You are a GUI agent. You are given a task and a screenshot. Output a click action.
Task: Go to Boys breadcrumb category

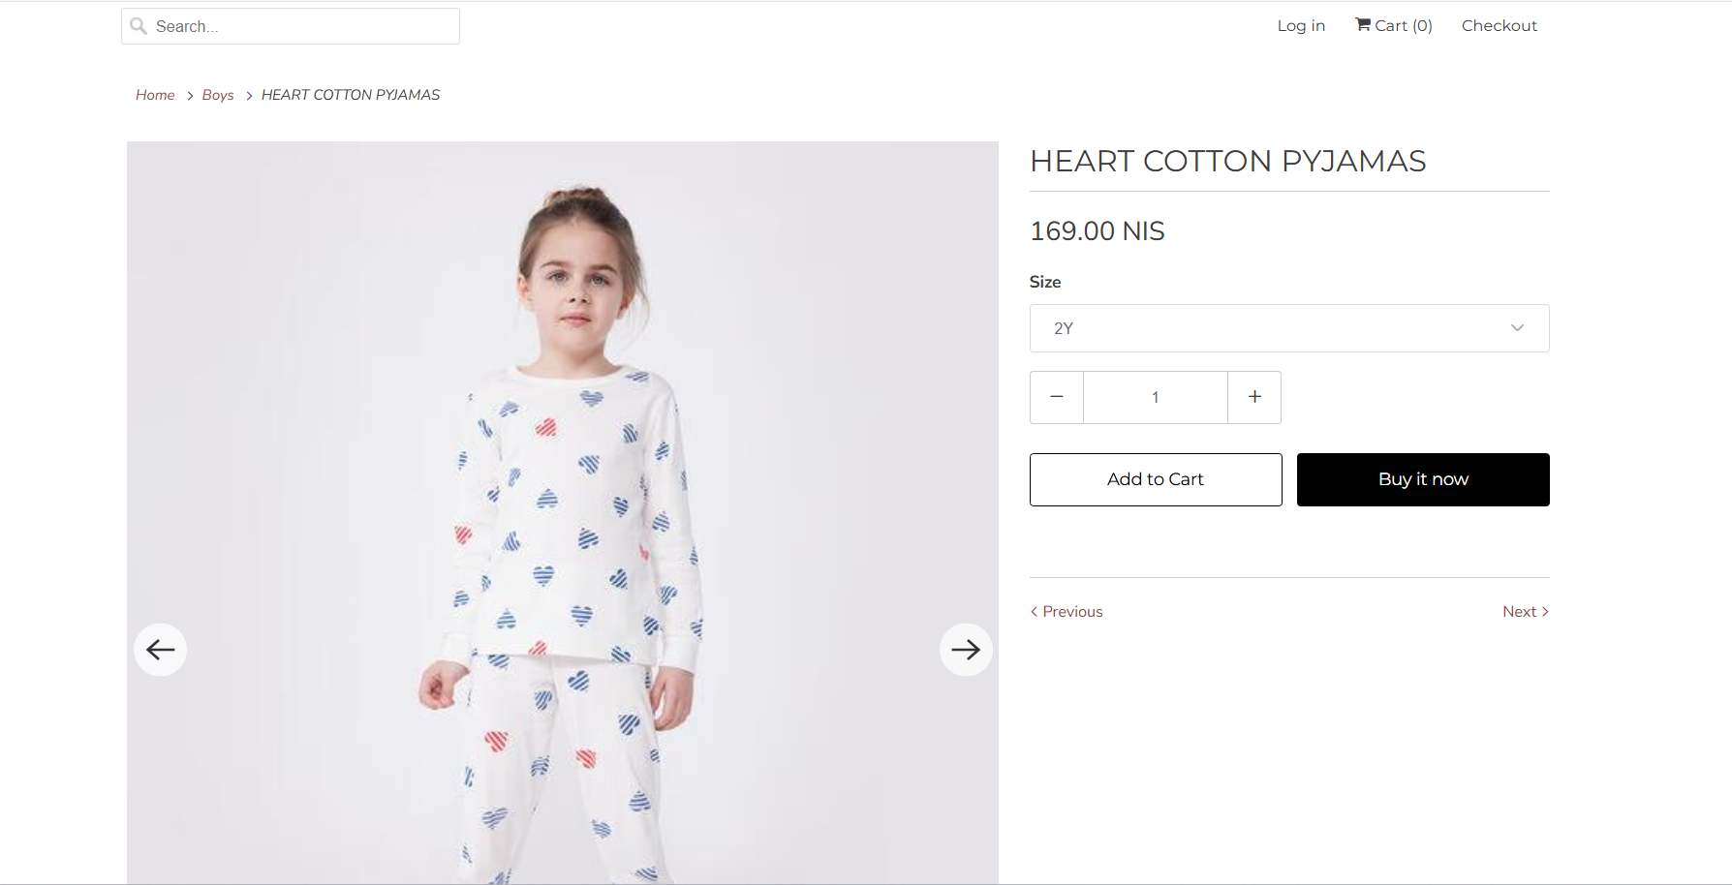[218, 95]
